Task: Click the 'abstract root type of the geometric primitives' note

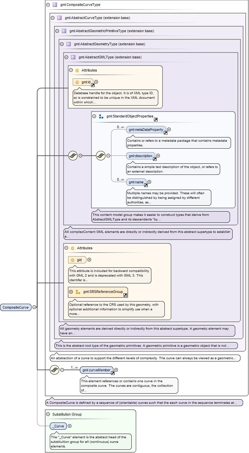Action: [146, 345]
